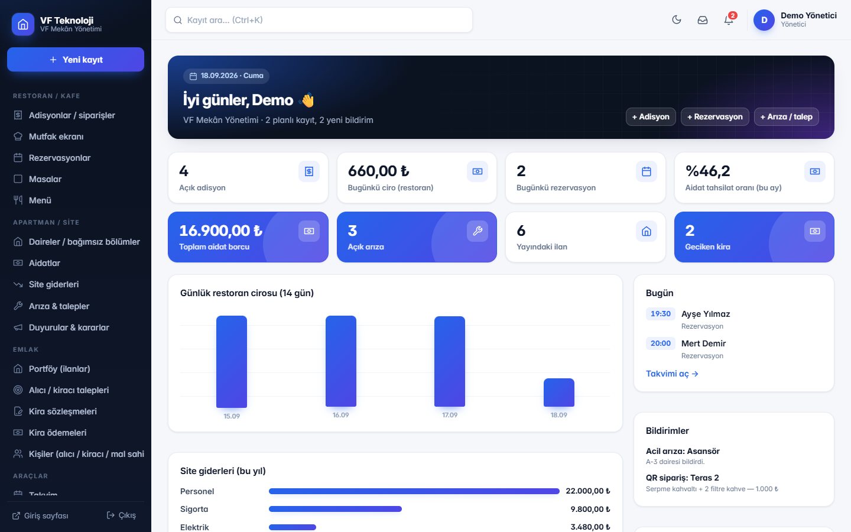Click the Geciken kira card icon
Screen dimensions: 851x532
815,231
